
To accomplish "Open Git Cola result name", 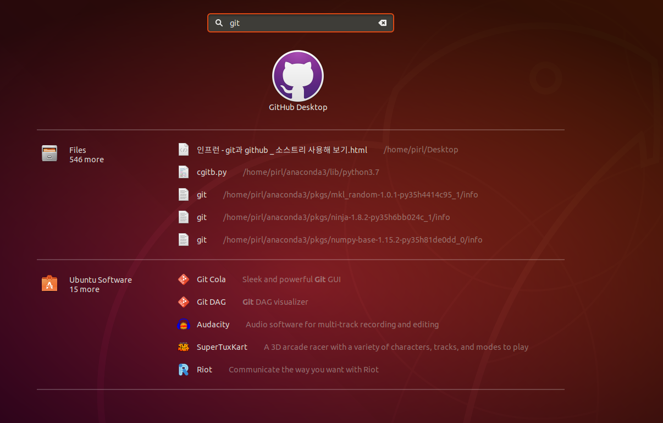I will click(x=211, y=279).
